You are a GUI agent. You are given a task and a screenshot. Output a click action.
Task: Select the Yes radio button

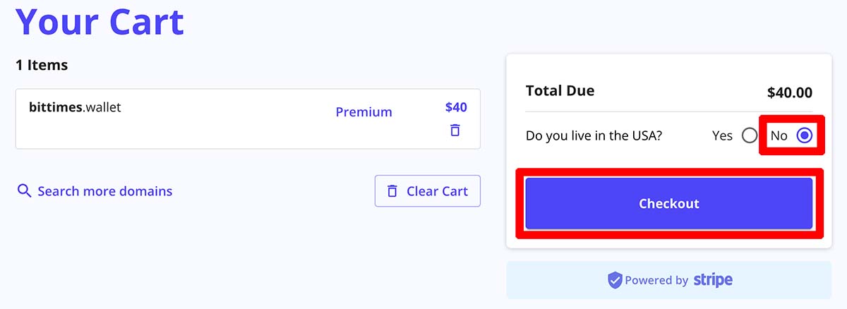pos(750,135)
